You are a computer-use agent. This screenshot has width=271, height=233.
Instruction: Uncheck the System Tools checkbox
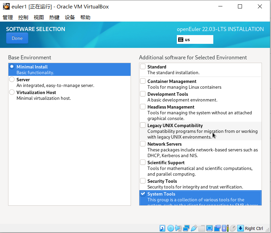coord(143,194)
